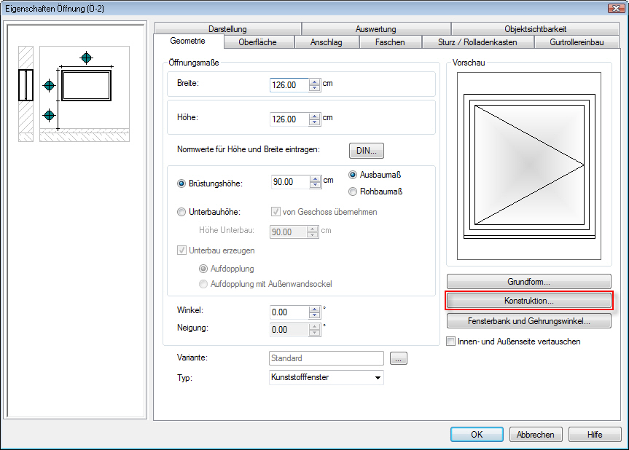The width and height of the screenshot is (629, 450).
Task: Click into the Breite input field
Action: 289,85
